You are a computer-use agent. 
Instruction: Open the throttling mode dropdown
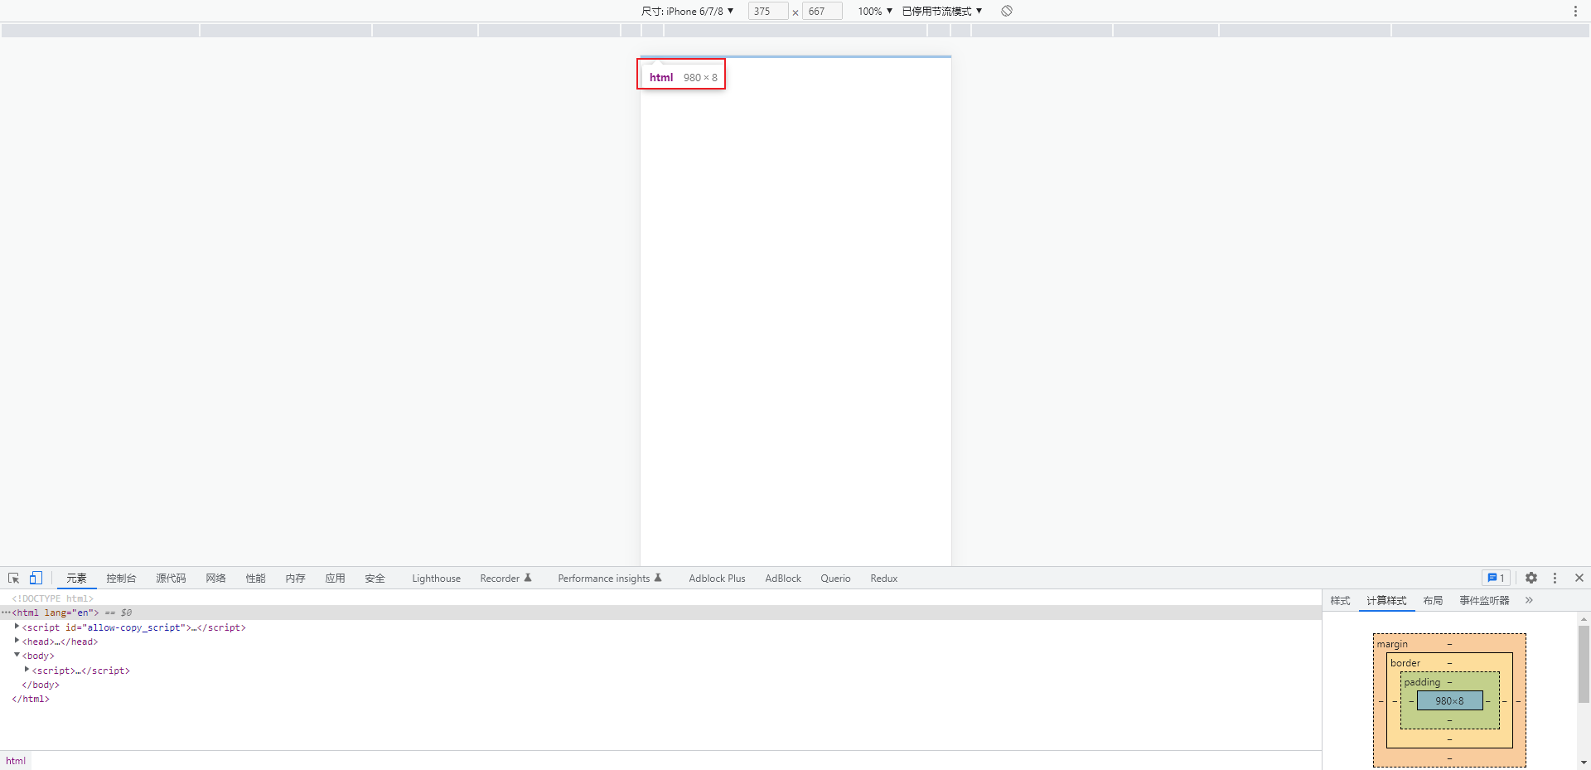[x=942, y=11]
